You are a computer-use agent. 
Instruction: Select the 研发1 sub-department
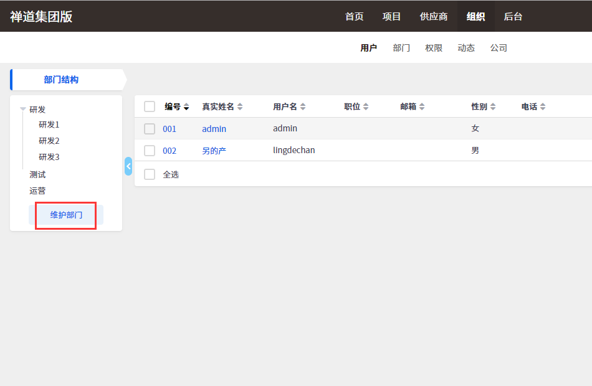[49, 125]
